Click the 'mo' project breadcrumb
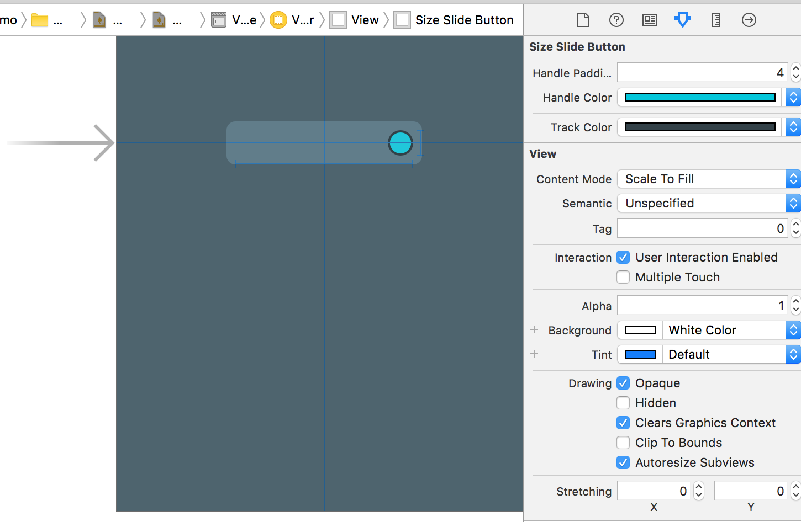The width and height of the screenshot is (801, 522). [x=8, y=20]
